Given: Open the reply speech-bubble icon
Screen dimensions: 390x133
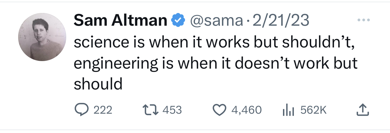Looking at the screenshot, I should tap(81, 110).
